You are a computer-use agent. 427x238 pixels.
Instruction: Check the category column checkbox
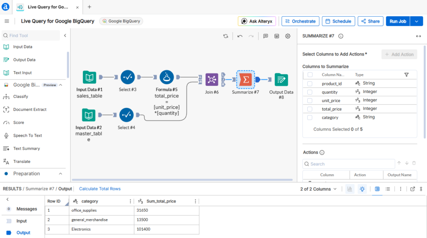(x=310, y=118)
